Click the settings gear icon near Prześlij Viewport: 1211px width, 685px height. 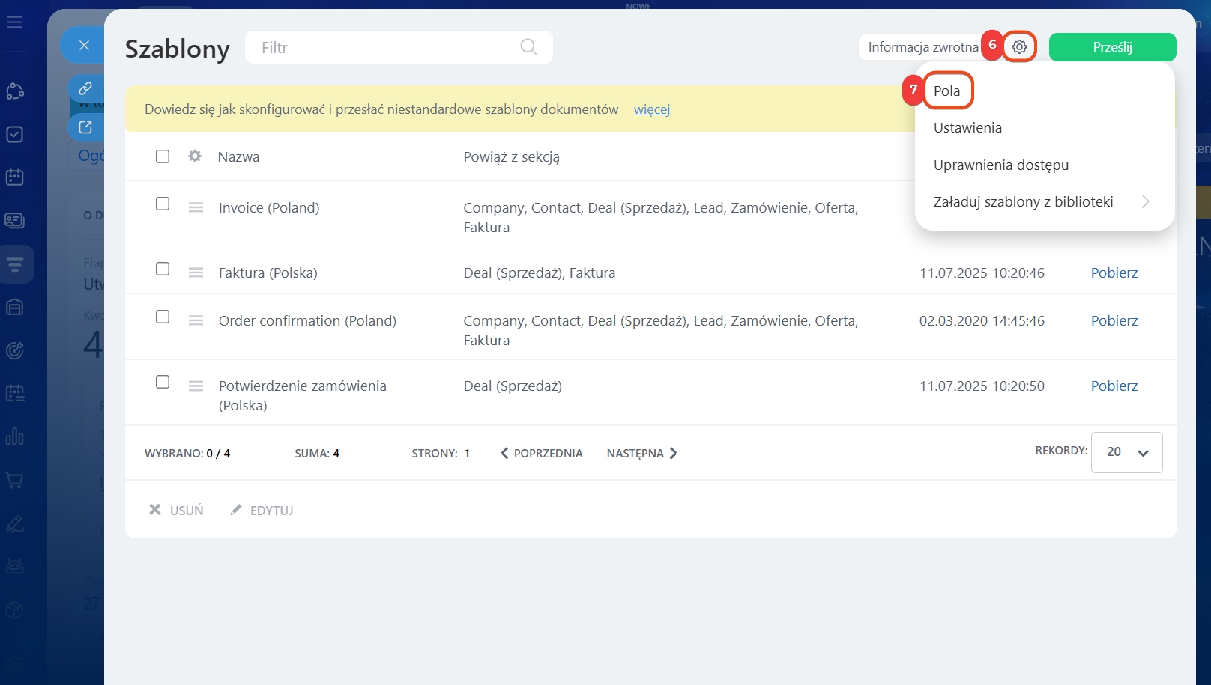click(1019, 47)
